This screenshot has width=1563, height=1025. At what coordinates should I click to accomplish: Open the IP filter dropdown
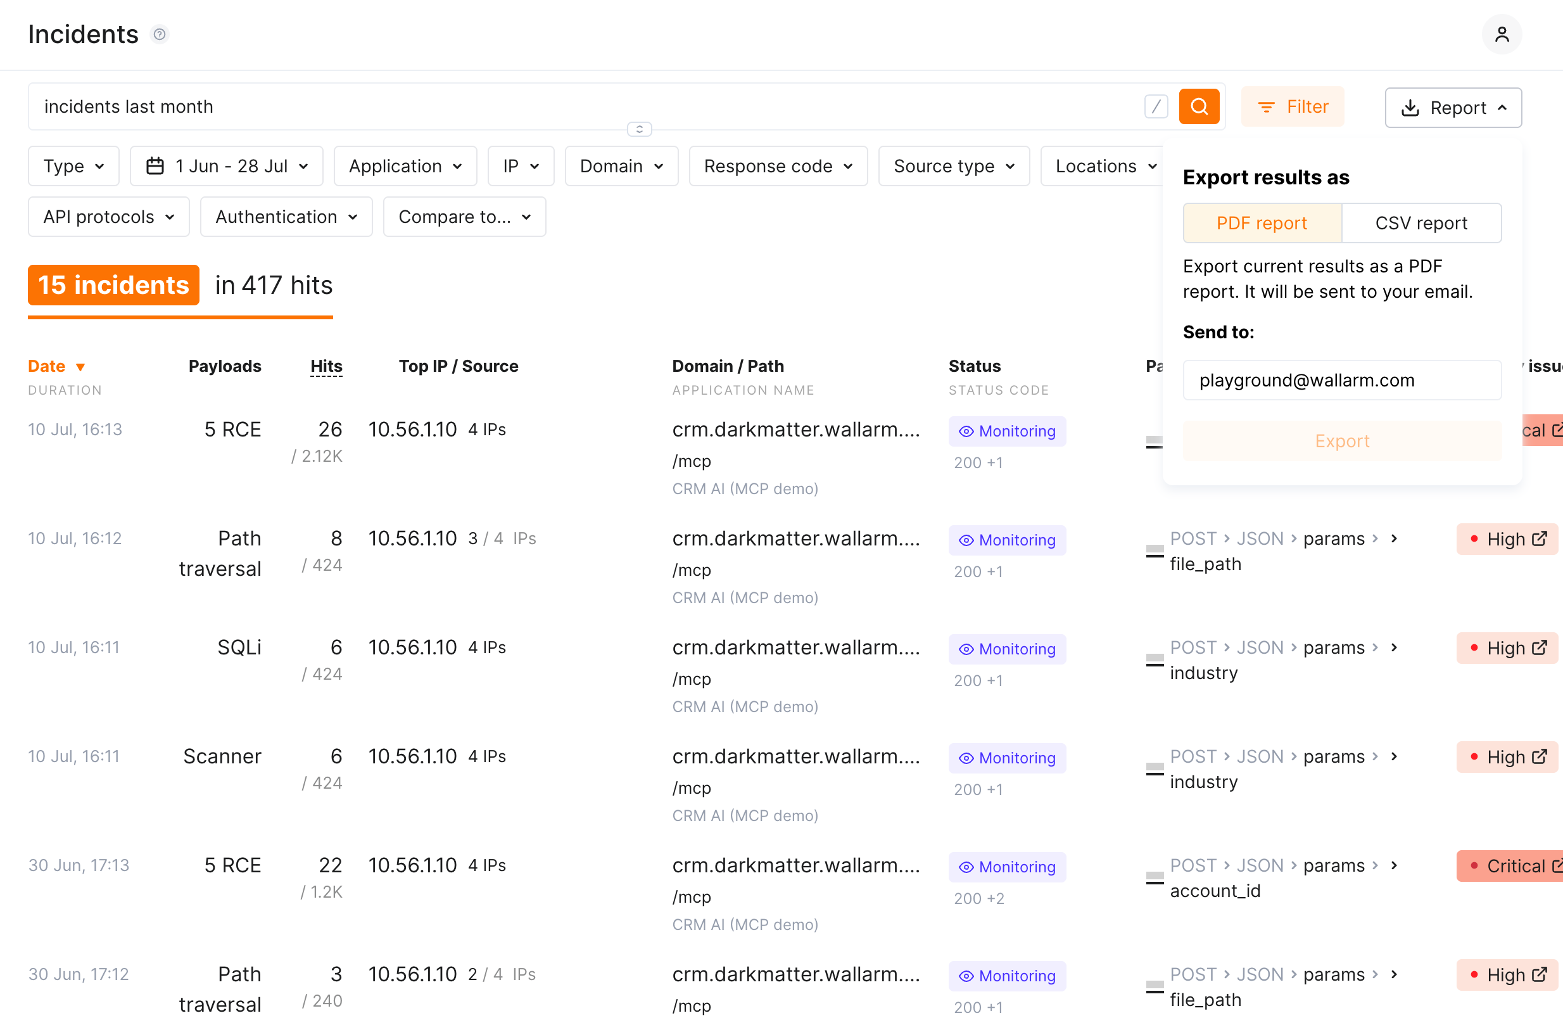tap(521, 166)
